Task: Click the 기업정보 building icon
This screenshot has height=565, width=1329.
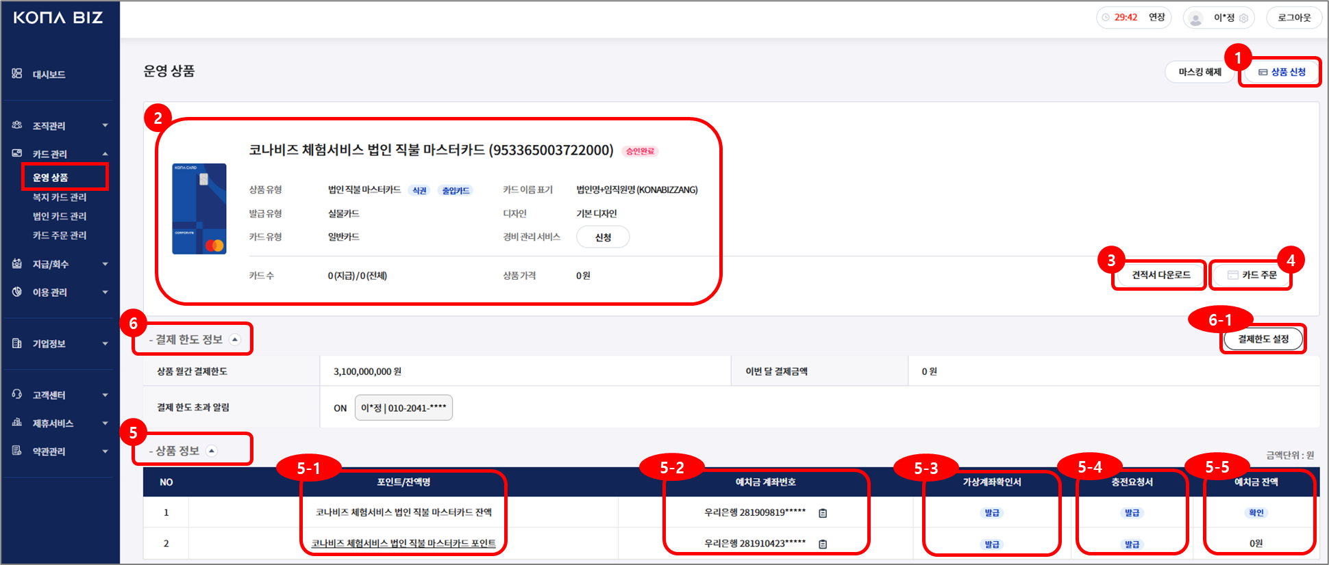Action: [x=17, y=343]
